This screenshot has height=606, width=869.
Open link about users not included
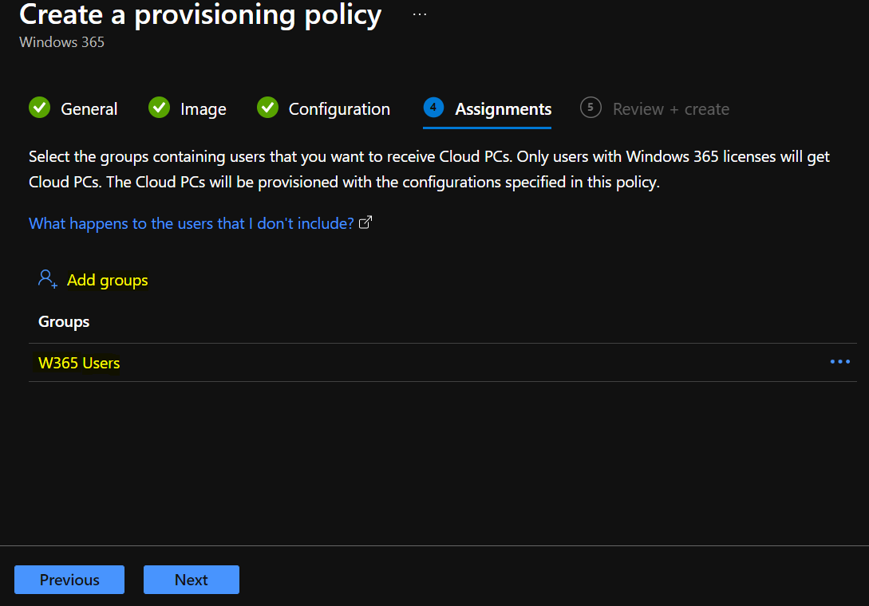(192, 223)
